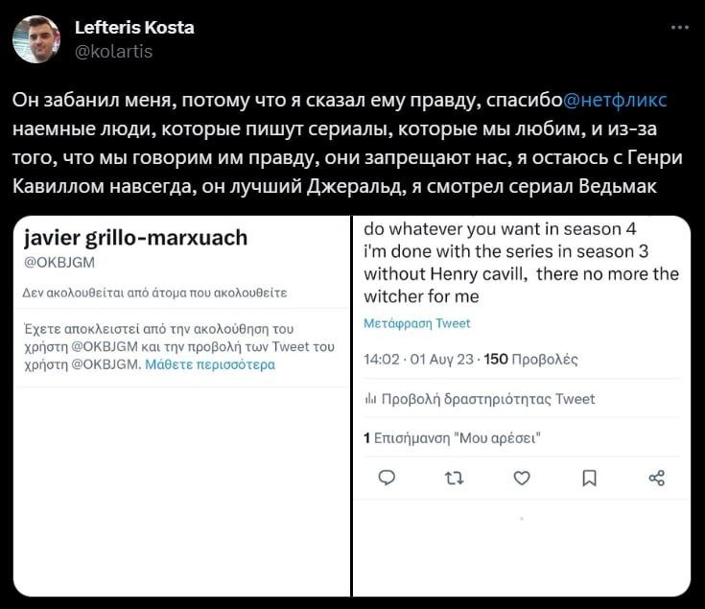Screen dimensions: 705x609
Task: View the 1 Επισήμανση "Μου αρέσει" likes
Action: point(452,437)
